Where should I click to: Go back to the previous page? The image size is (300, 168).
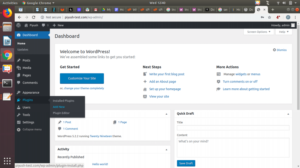click(20, 17)
